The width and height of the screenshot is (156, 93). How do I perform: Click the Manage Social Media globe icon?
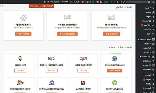[x=115, y=59]
